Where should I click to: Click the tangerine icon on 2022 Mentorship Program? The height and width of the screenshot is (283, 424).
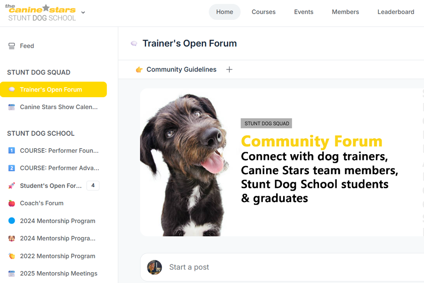click(11, 256)
